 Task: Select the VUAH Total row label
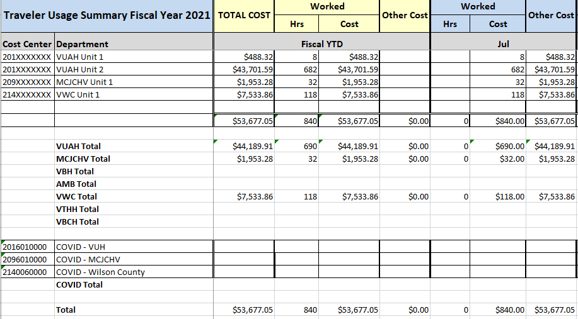(x=78, y=147)
